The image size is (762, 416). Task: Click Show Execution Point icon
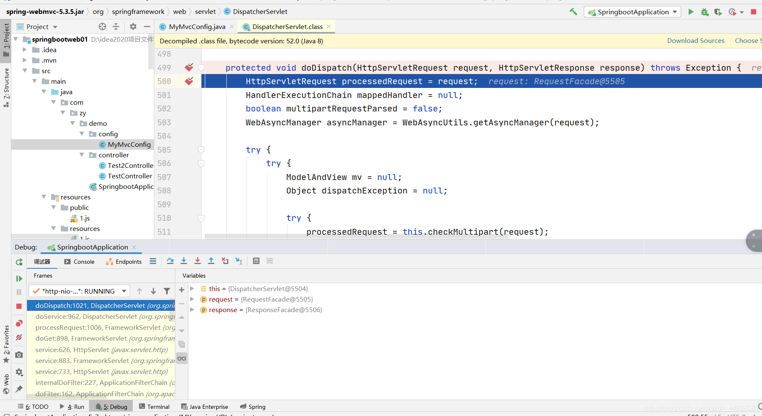coord(153,261)
